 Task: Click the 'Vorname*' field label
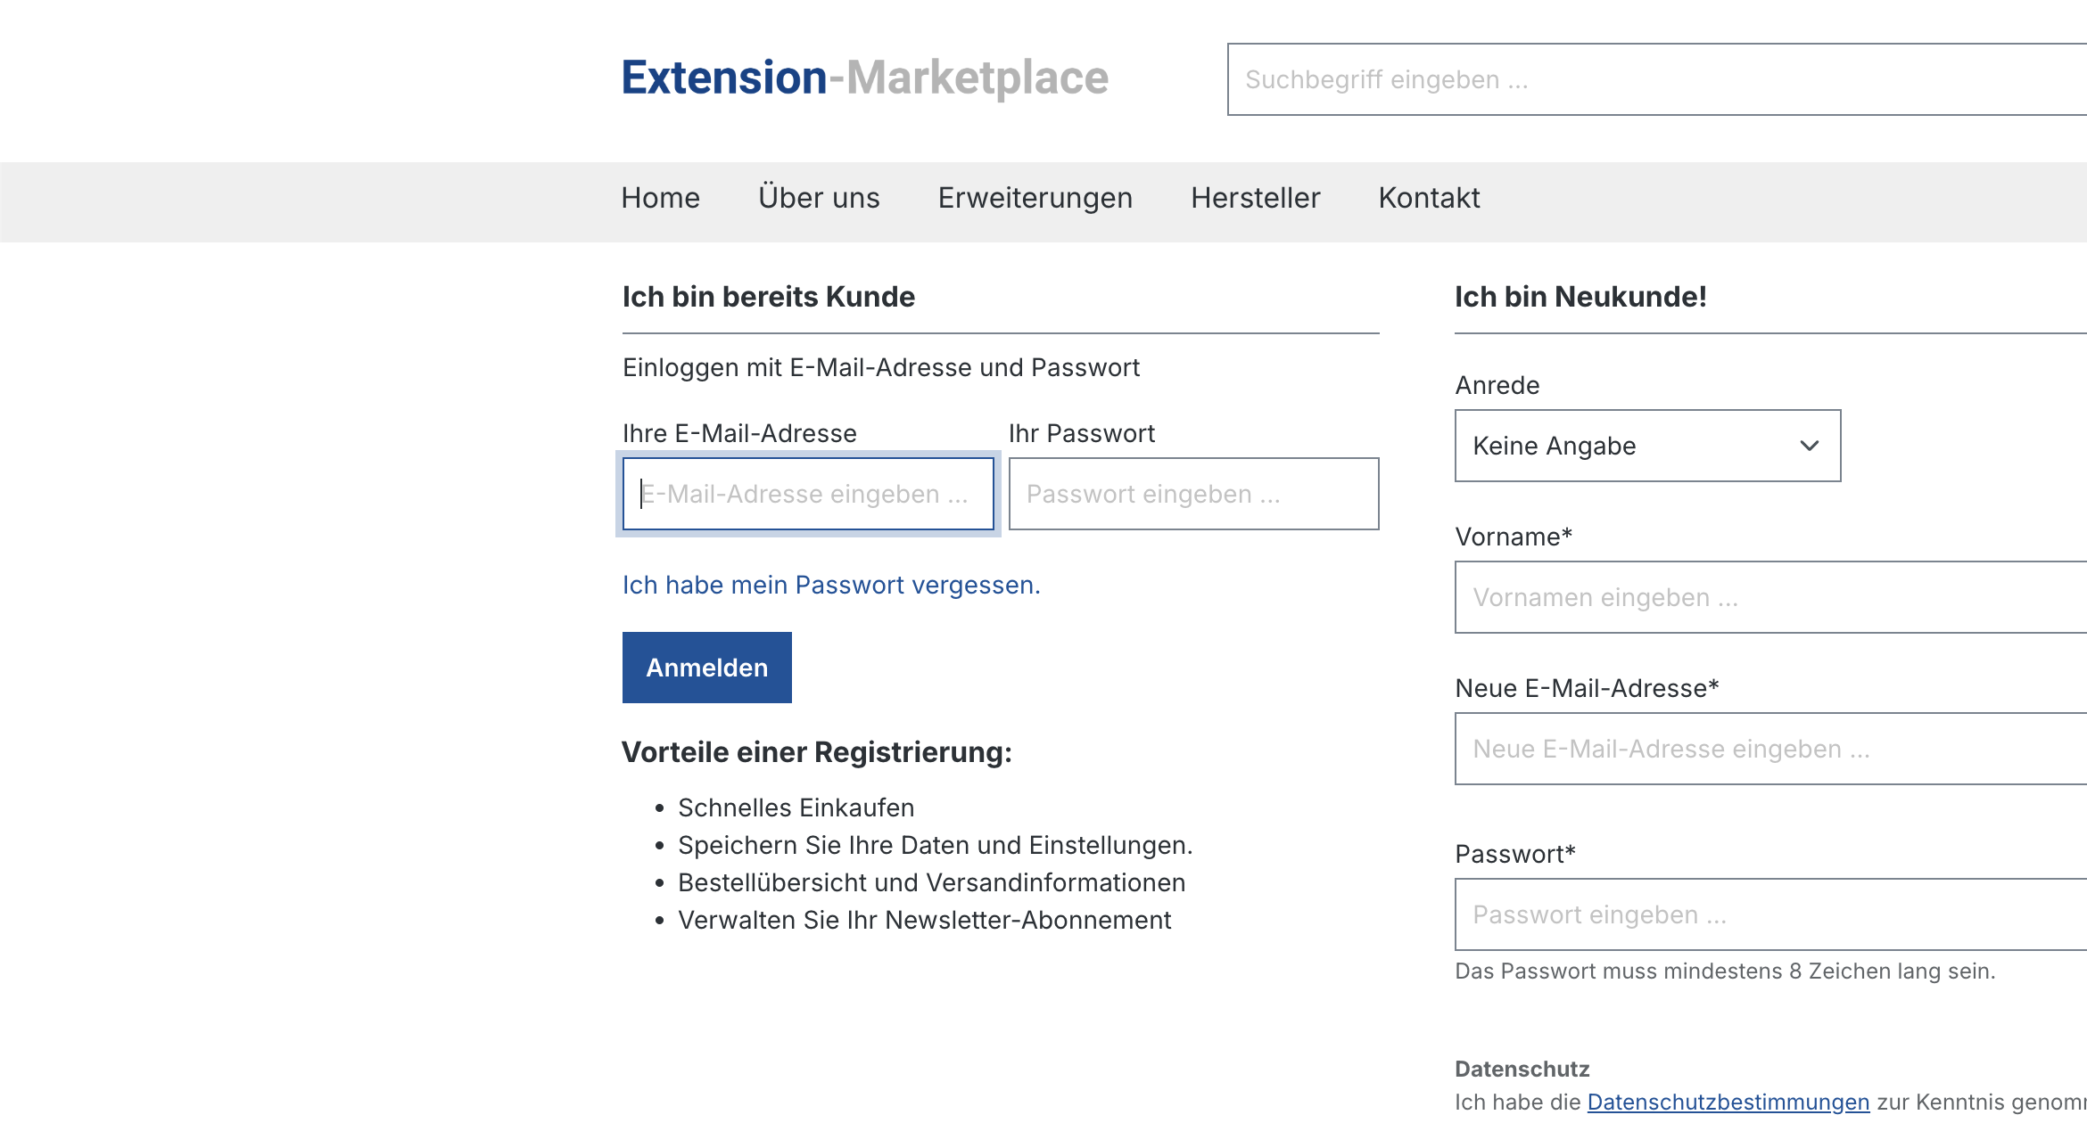[x=1513, y=537]
